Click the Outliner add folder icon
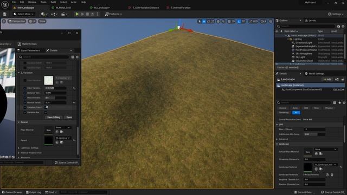The width and height of the screenshot is (347, 195). (x=338, y=27)
